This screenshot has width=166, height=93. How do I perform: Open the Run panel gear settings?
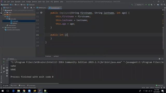tap(160, 59)
